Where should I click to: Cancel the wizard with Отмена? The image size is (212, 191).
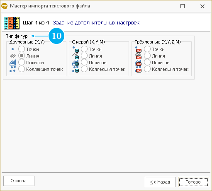(19, 181)
